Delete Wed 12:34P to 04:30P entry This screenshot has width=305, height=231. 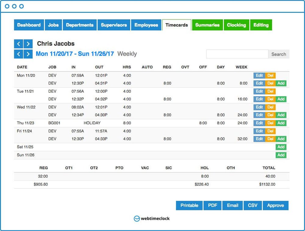[x=270, y=115]
